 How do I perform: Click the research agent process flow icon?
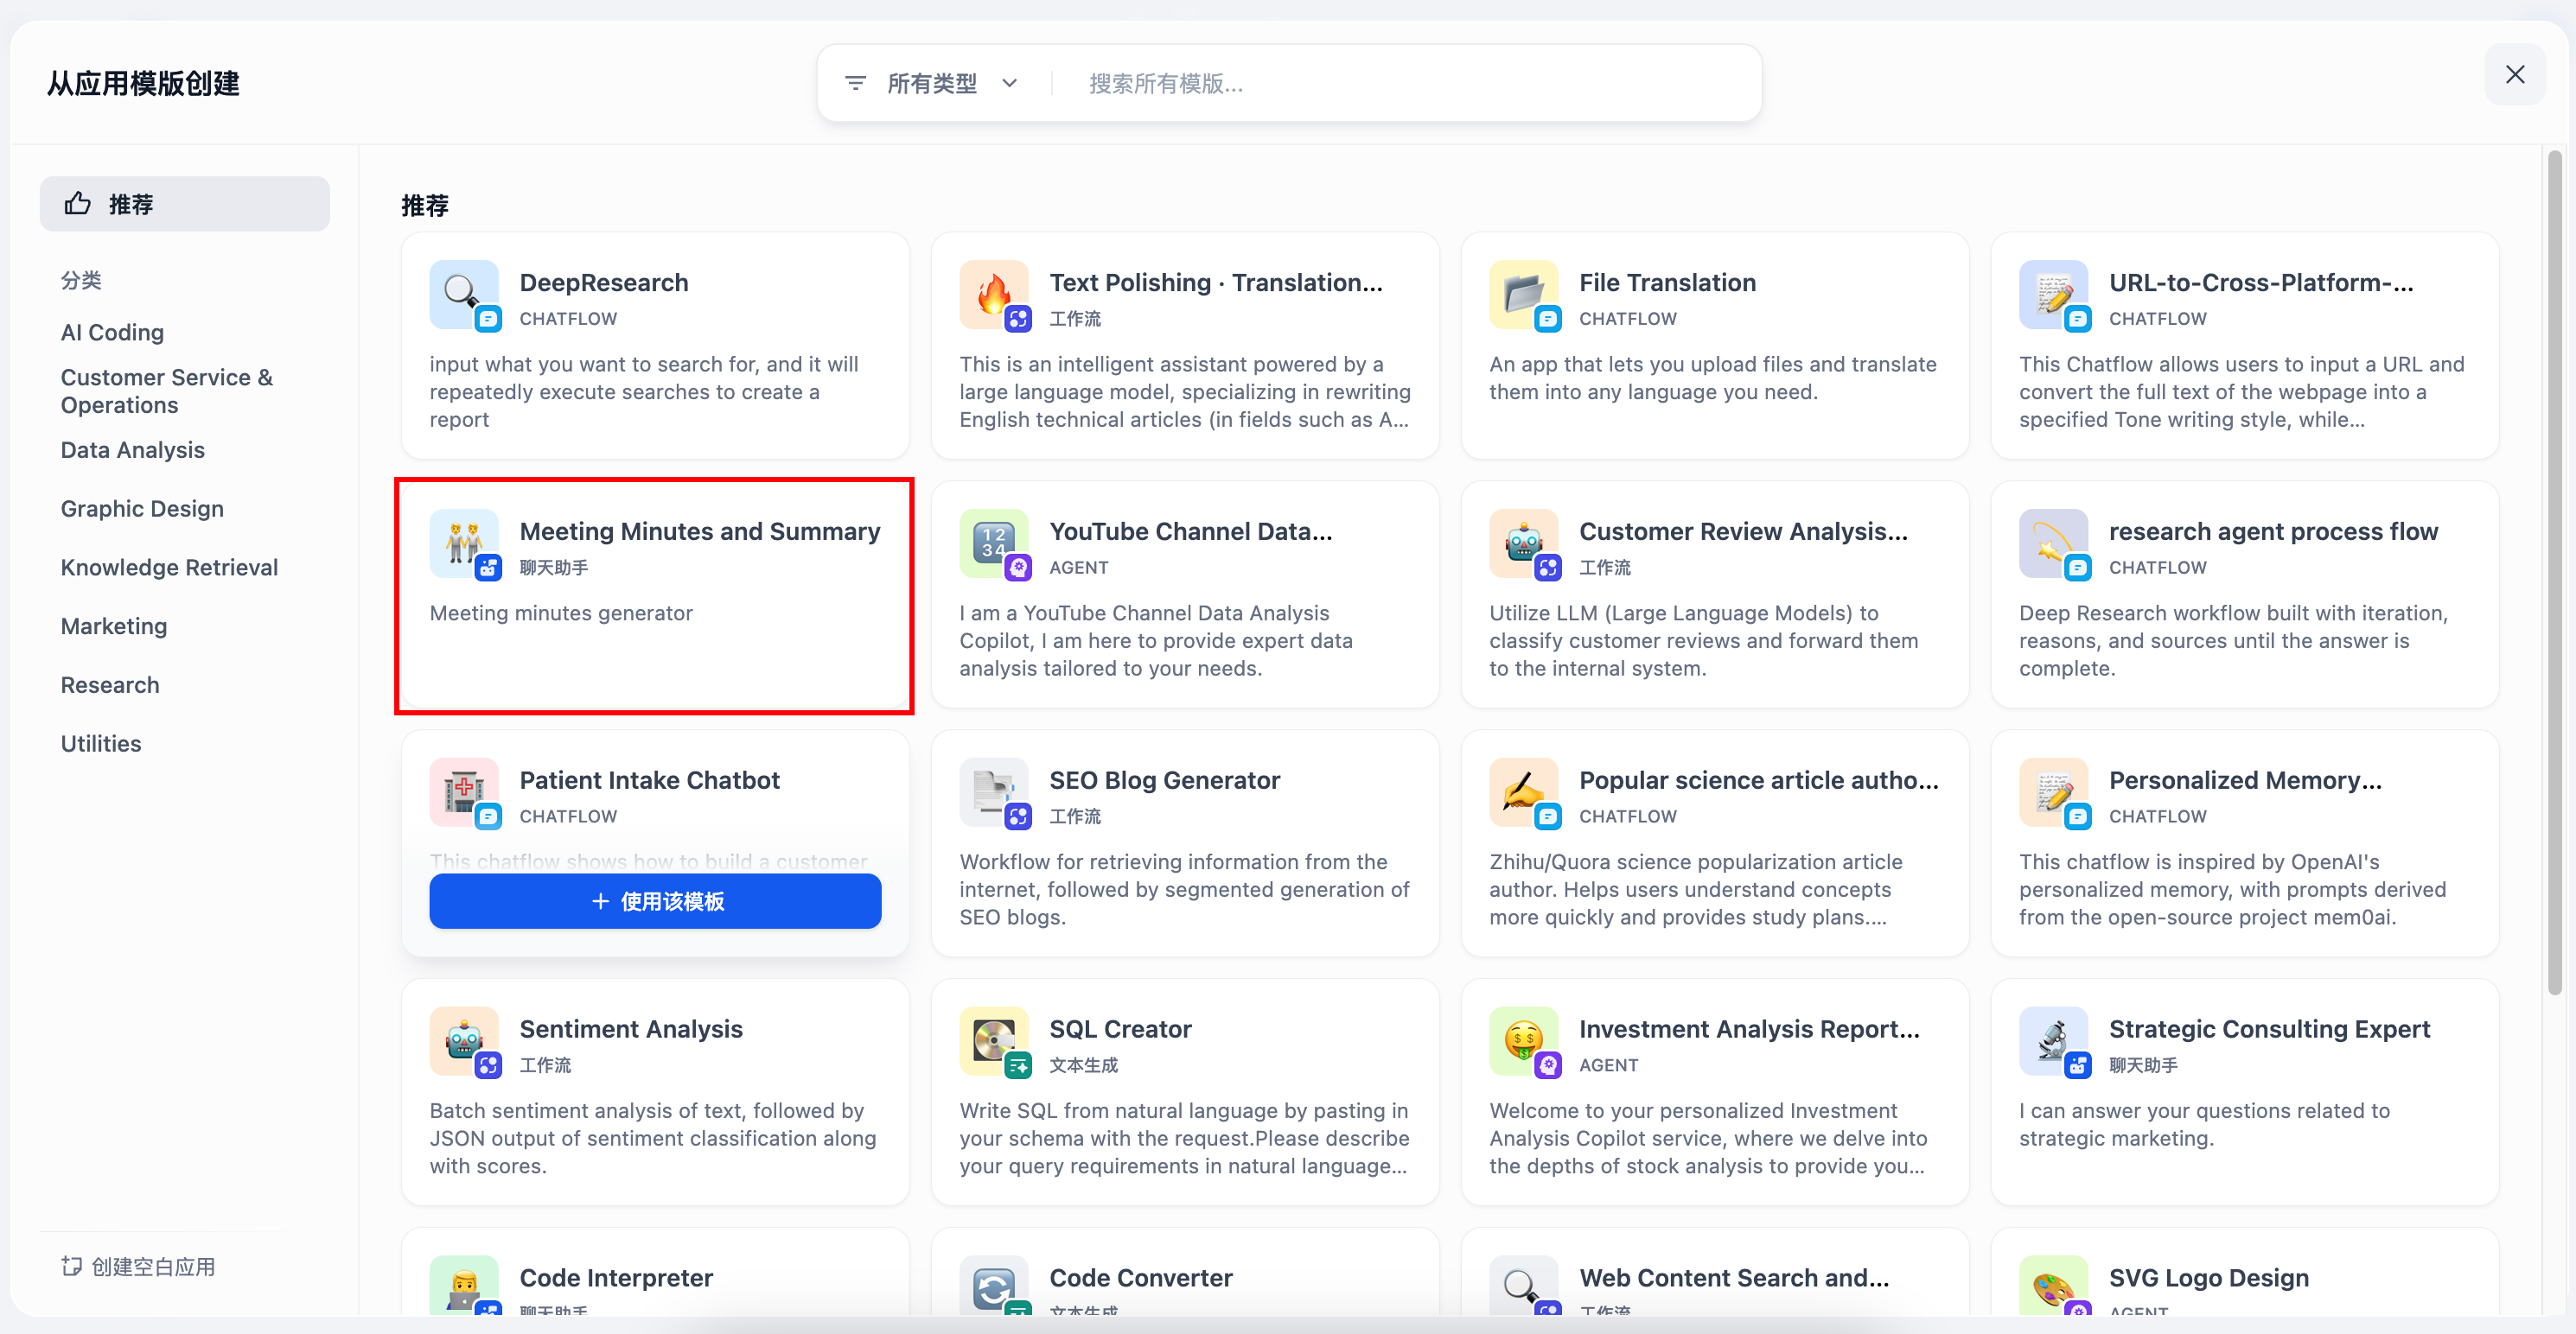coord(2053,543)
